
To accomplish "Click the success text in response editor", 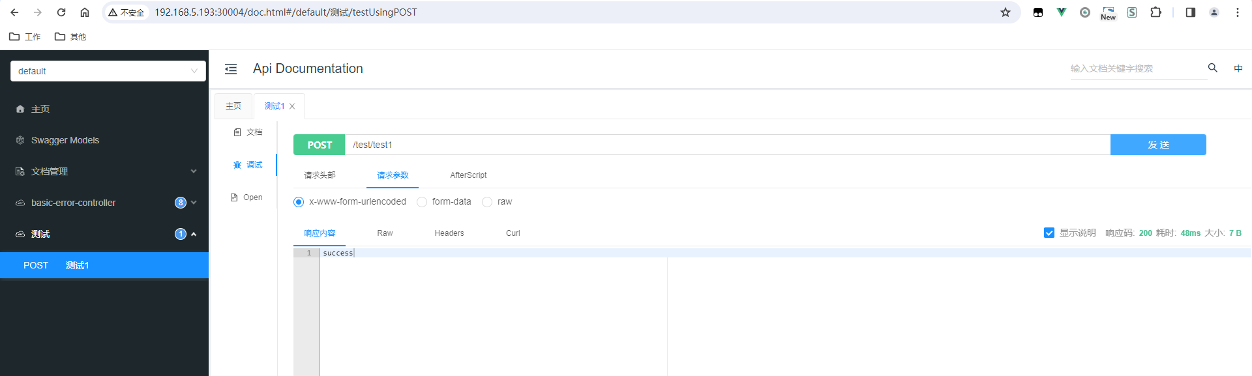I will point(338,253).
